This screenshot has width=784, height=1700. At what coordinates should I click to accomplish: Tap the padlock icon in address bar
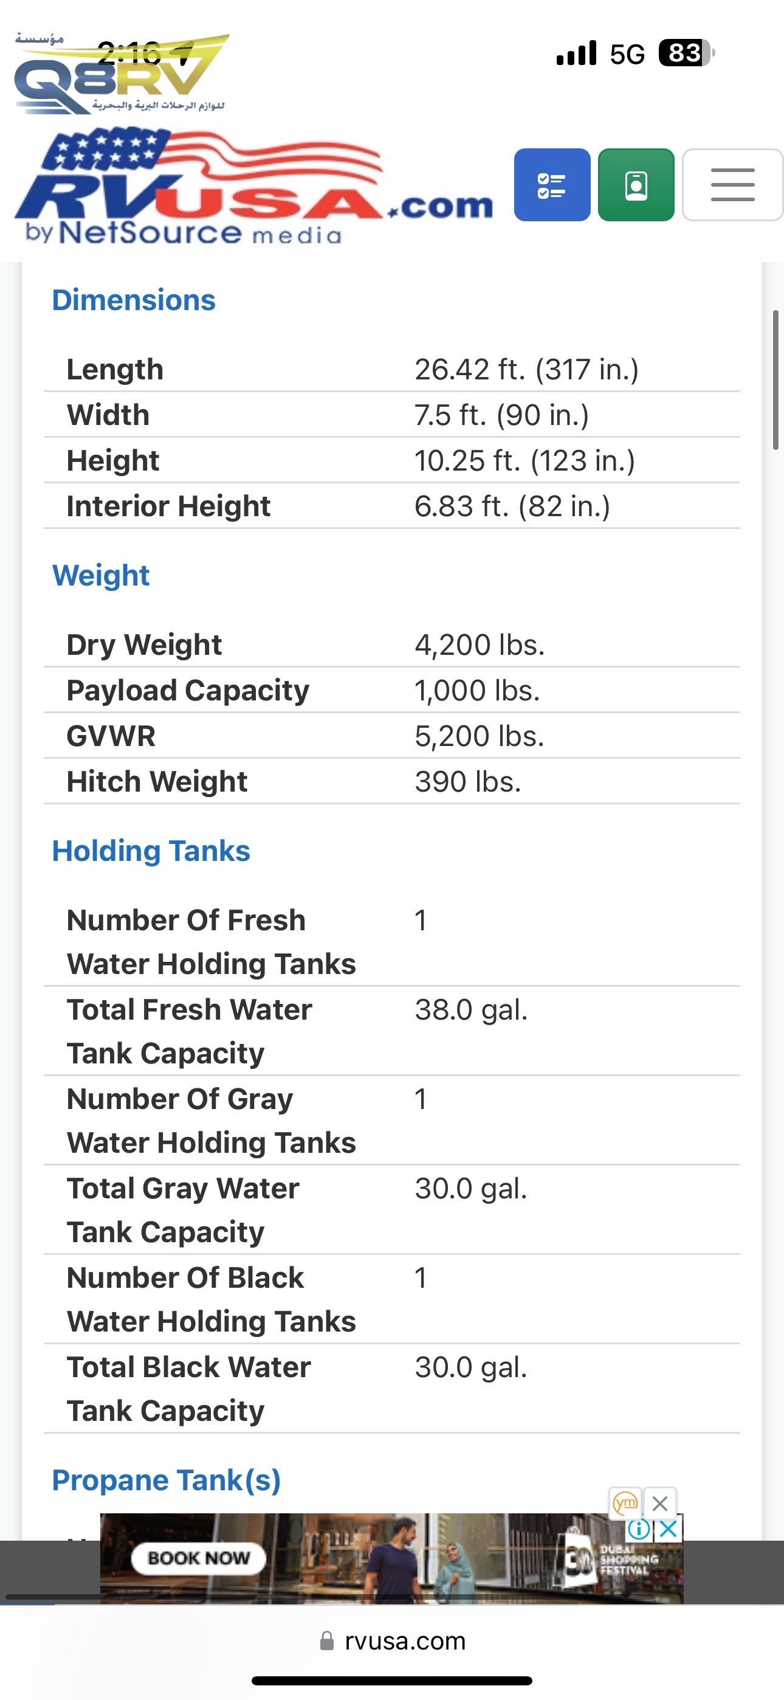tap(327, 1640)
